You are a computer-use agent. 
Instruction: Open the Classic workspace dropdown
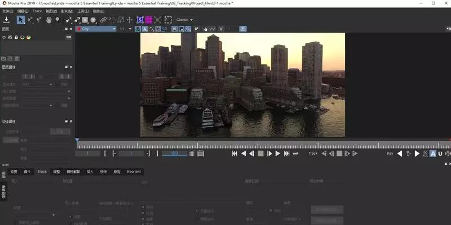pos(184,20)
